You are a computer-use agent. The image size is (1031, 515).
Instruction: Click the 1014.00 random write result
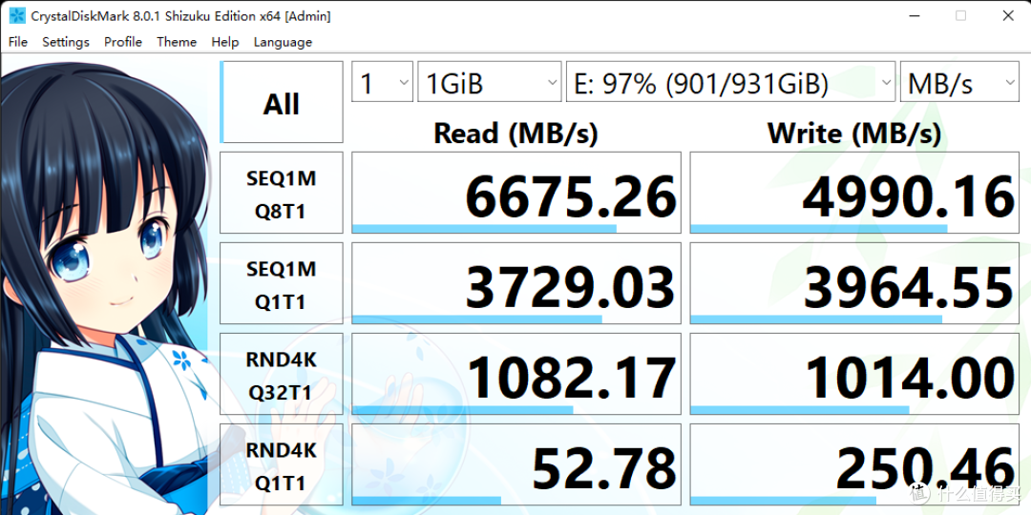point(854,374)
